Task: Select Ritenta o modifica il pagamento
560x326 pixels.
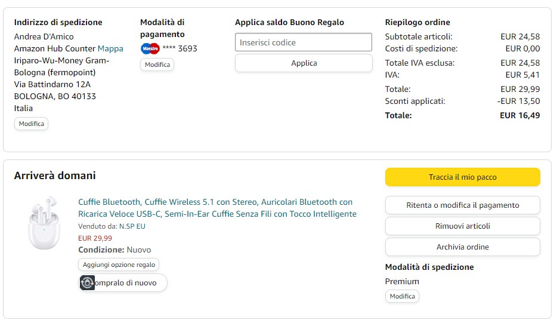Action: pyautogui.click(x=462, y=205)
